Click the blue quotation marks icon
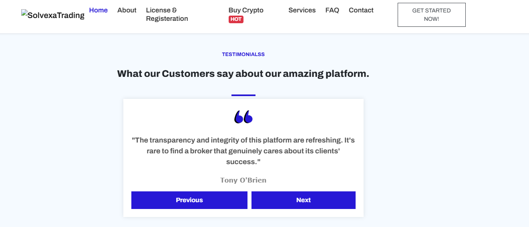Screen dimensions: 529x227 click(x=243, y=117)
